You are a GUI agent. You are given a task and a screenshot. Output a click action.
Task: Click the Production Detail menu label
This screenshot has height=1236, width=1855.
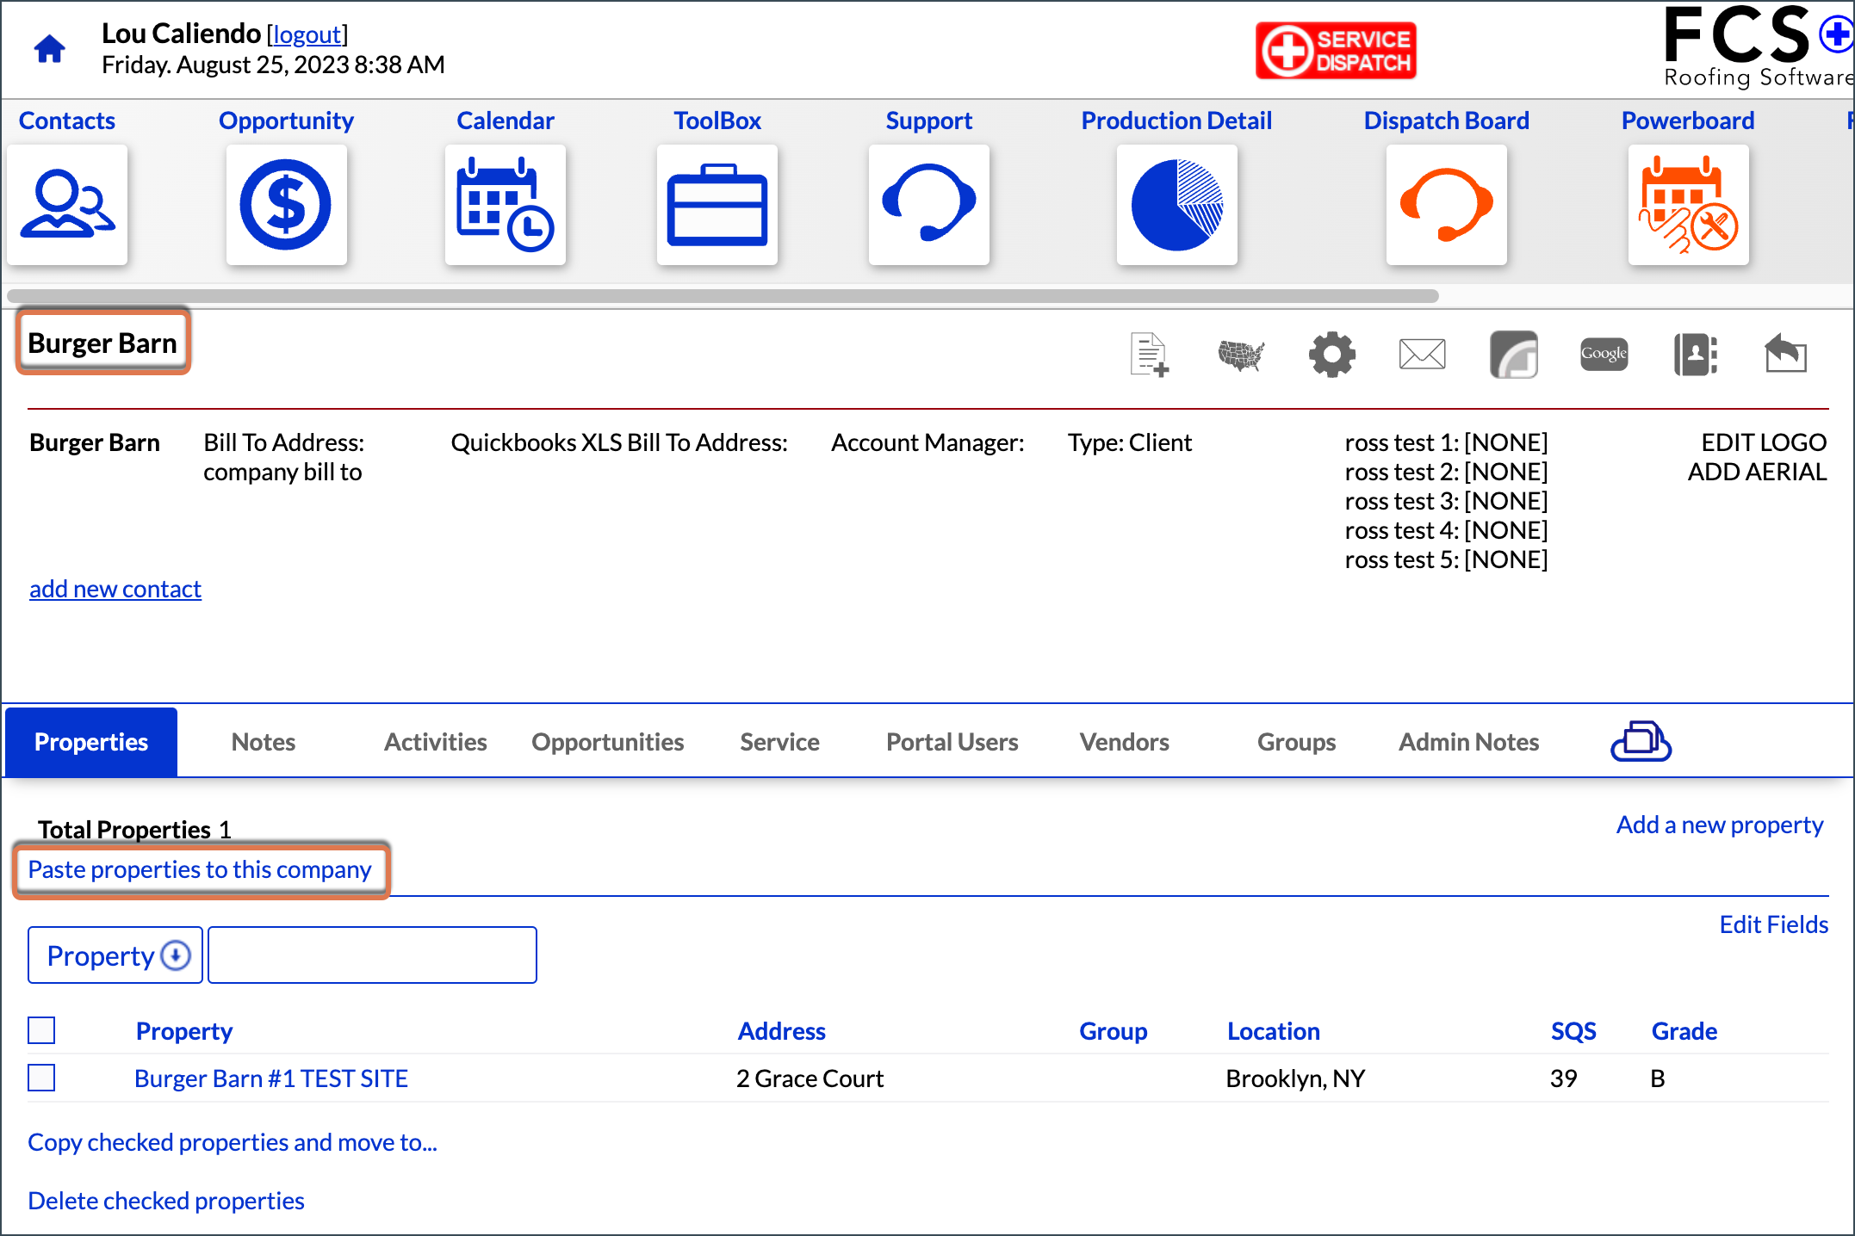tap(1176, 121)
